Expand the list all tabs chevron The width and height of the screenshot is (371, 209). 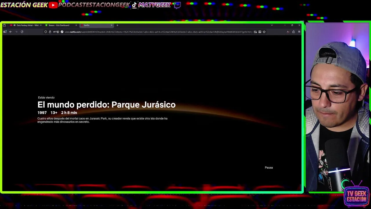pos(272,25)
